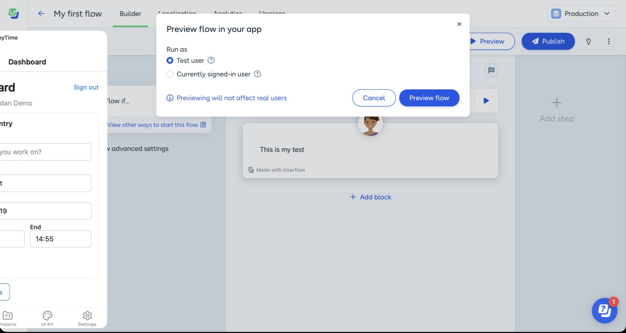Select Currently signed-in user radio option
Screen dimensions: 626x333
point(170,74)
